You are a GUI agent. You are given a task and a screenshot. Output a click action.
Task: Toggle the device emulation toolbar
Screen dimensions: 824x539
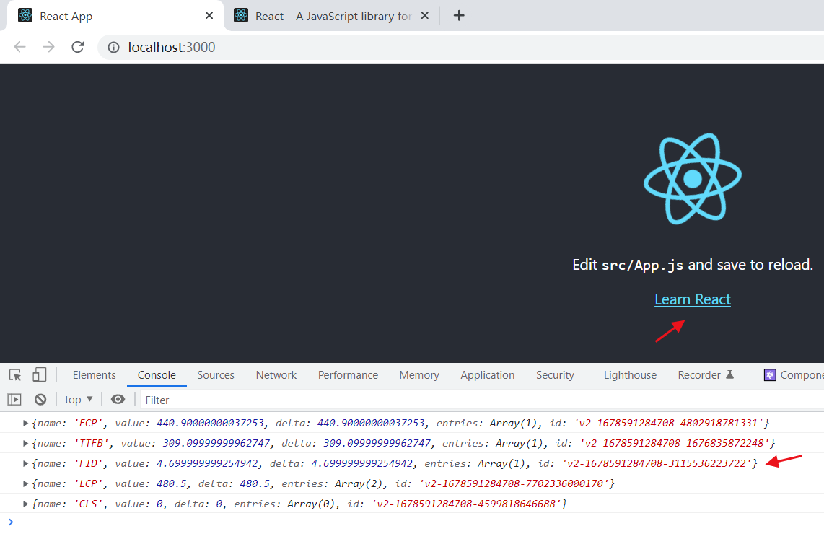40,374
